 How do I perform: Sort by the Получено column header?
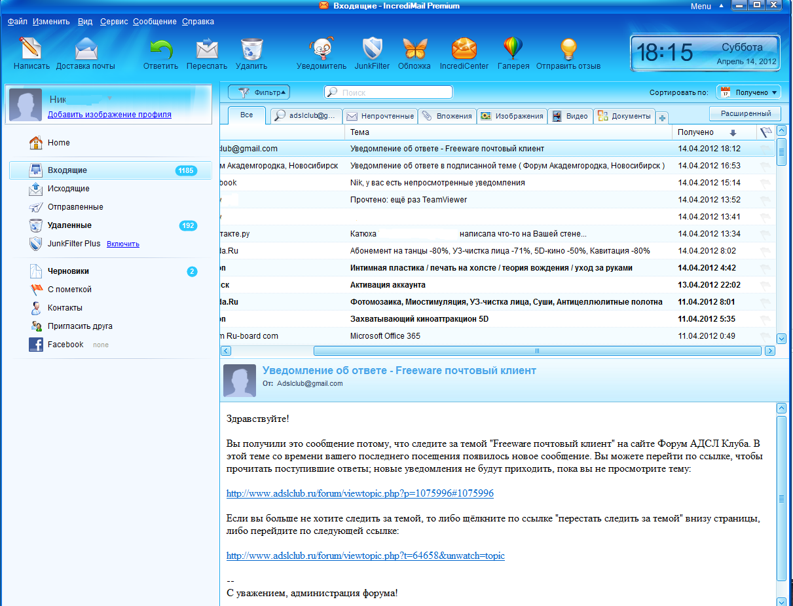(715, 132)
